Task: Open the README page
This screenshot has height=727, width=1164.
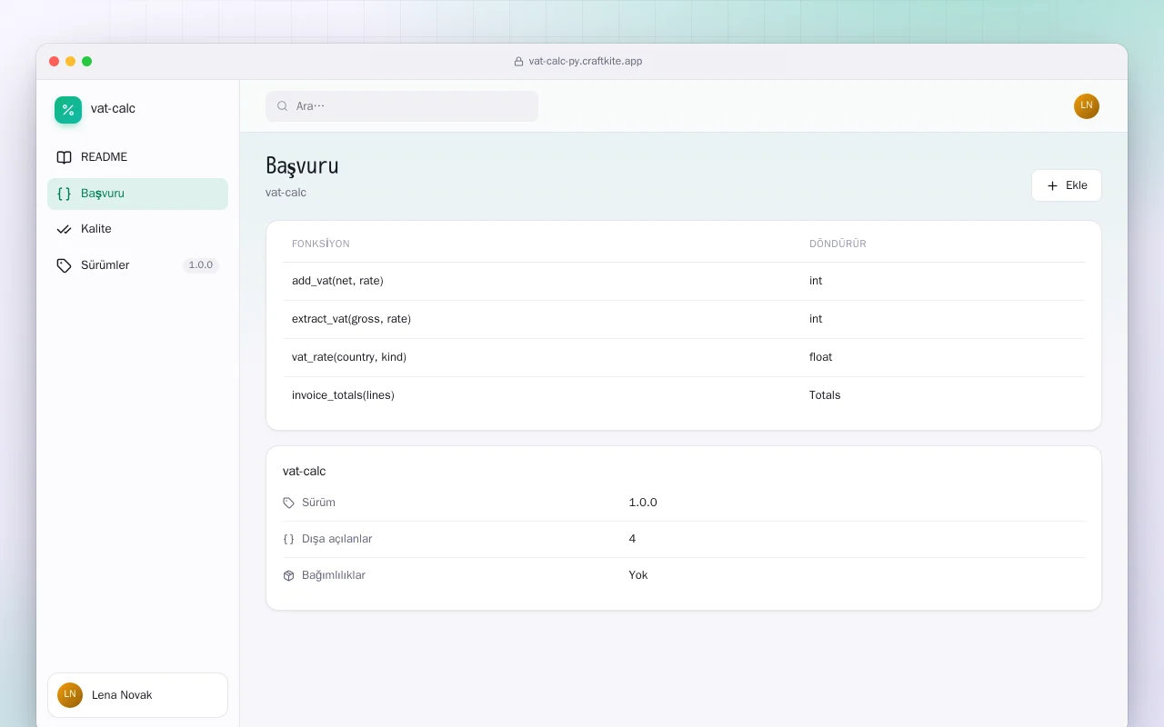Action: click(x=137, y=157)
